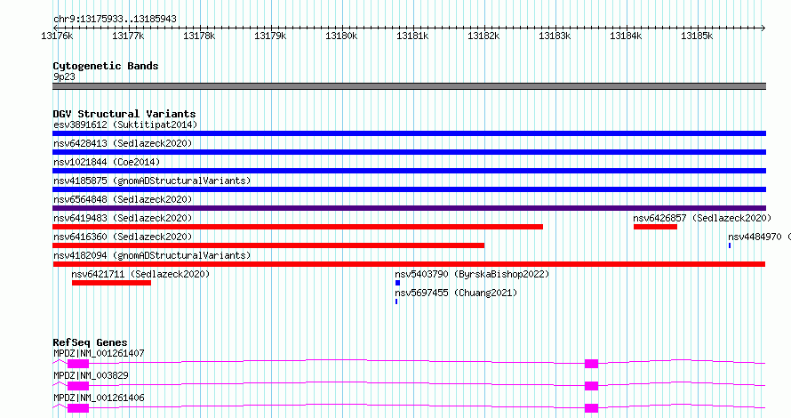This screenshot has height=418, width=791.
Task: Click the 13184k ruler tick label
Action: [626, 36]
